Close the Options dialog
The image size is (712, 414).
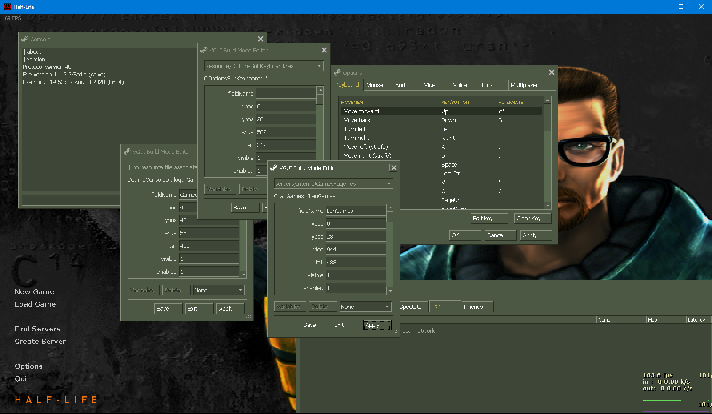[552, 72]
